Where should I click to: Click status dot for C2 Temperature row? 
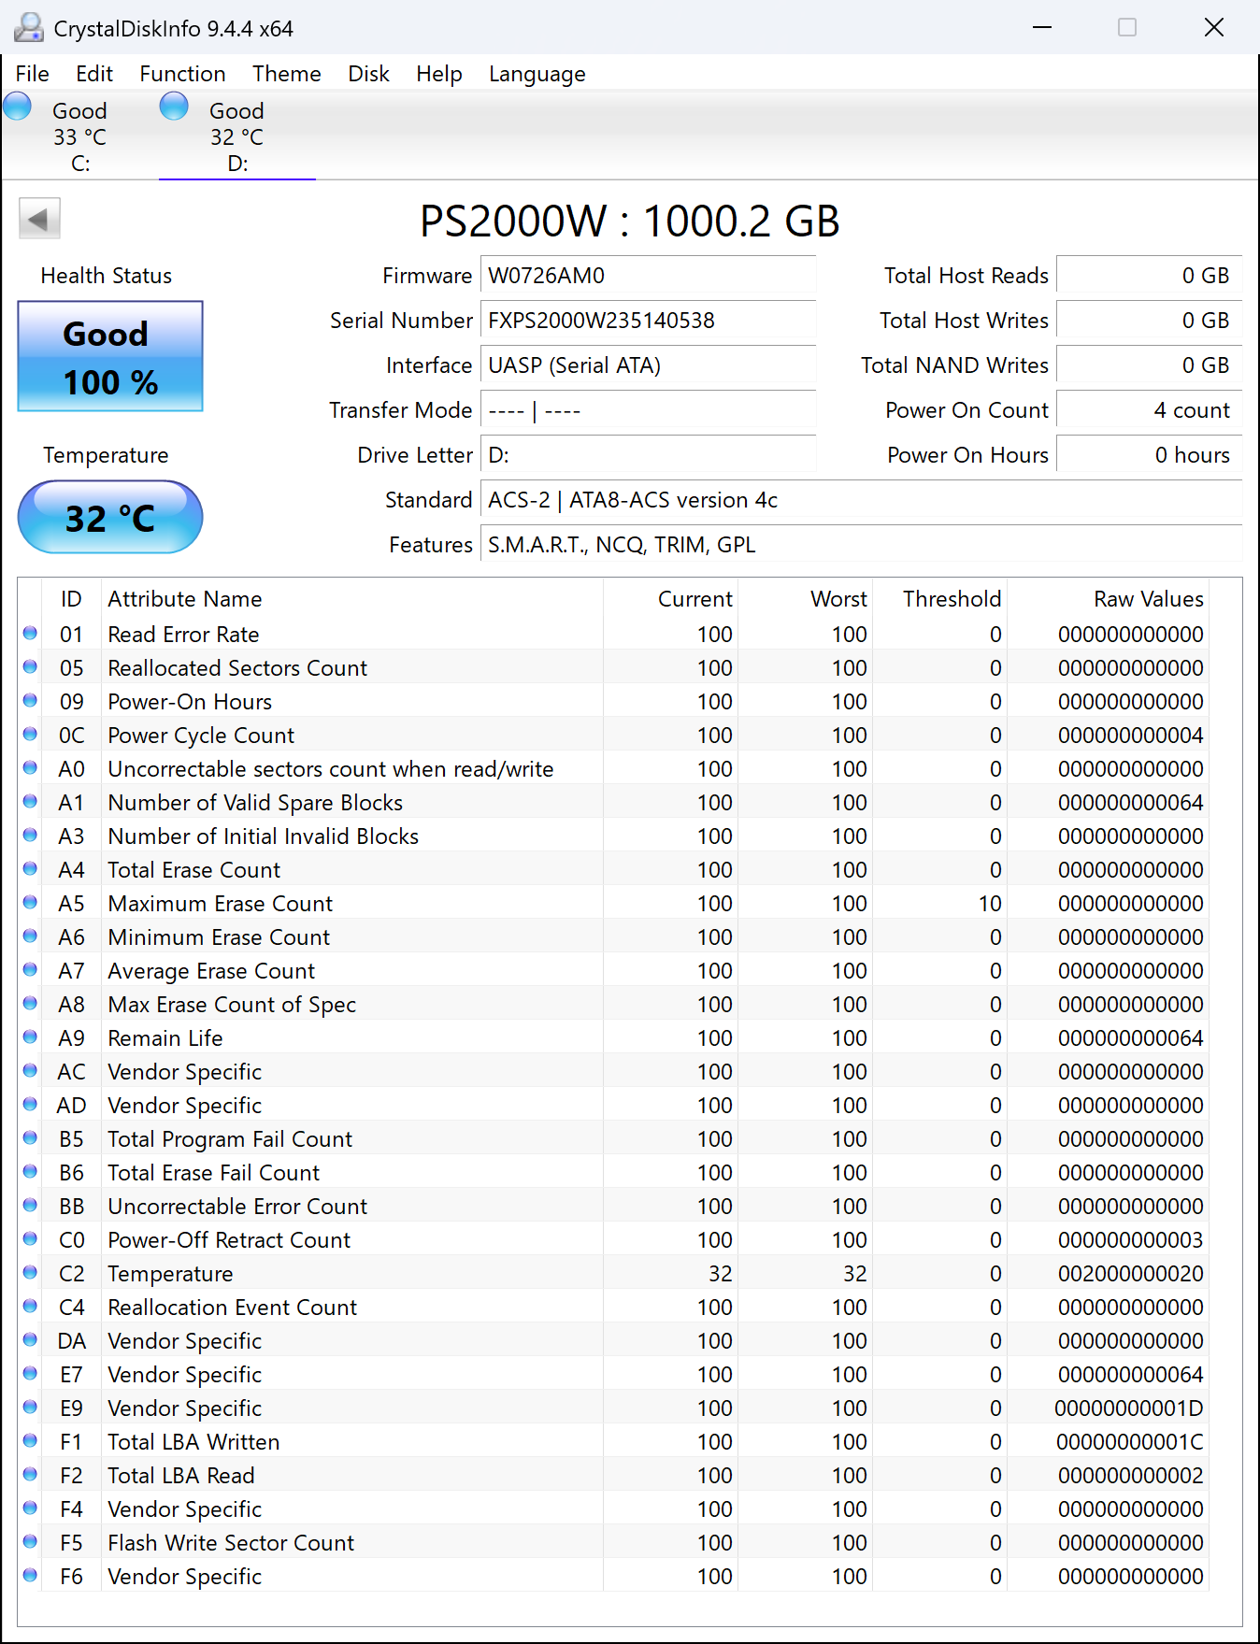pos(30,1273)
